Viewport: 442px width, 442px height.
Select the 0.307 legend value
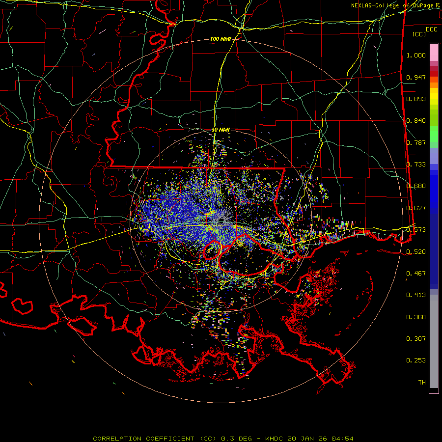416,339
